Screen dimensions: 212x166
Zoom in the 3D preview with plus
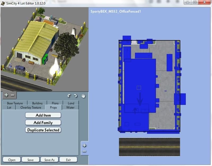[6, 95]
